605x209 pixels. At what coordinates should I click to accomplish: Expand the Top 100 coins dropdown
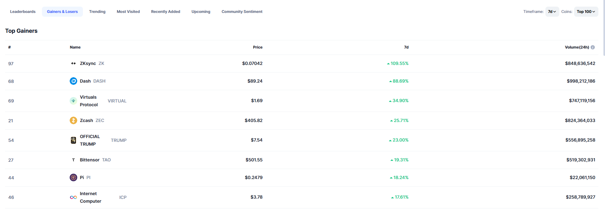[x=586, y=12]
